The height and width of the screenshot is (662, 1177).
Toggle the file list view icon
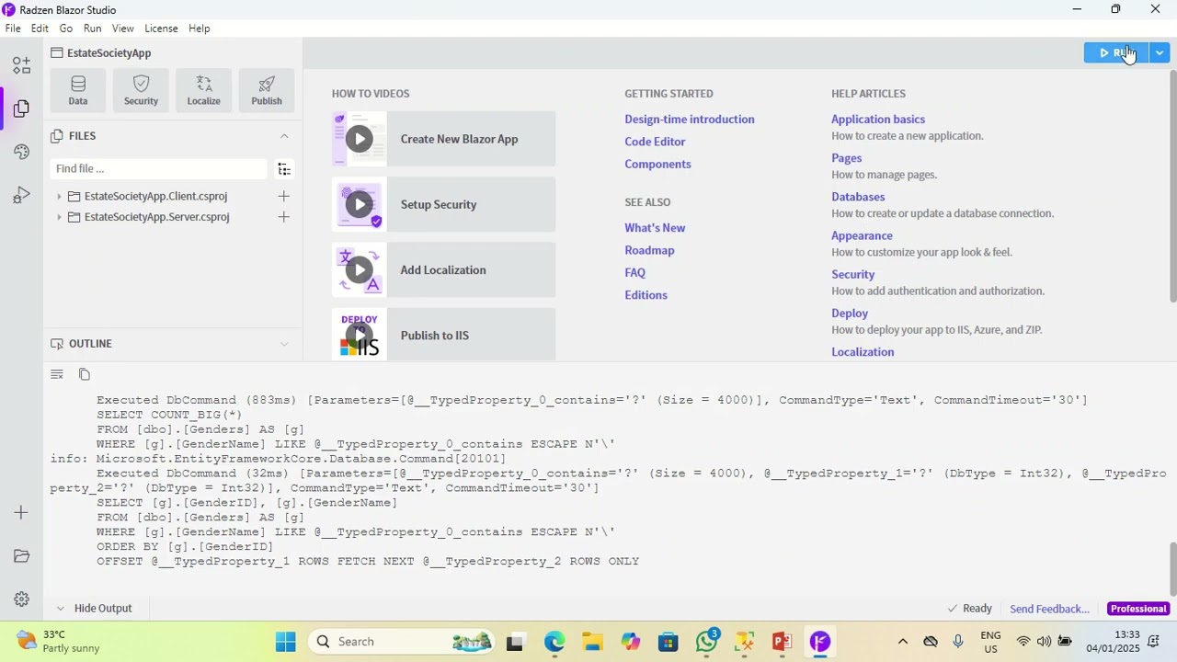[x=284, y=169]
